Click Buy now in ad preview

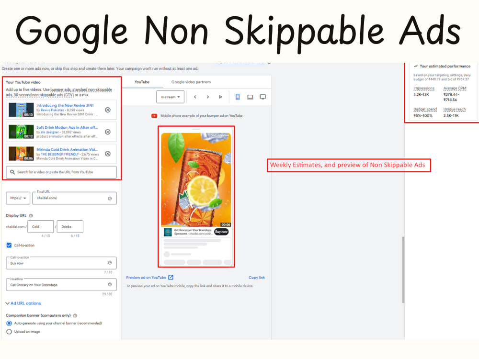pyautogui.click(x=221, y=232)
